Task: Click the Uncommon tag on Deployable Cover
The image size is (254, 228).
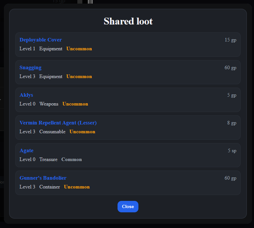Action: pyautogui.click(x=79, y=49)
